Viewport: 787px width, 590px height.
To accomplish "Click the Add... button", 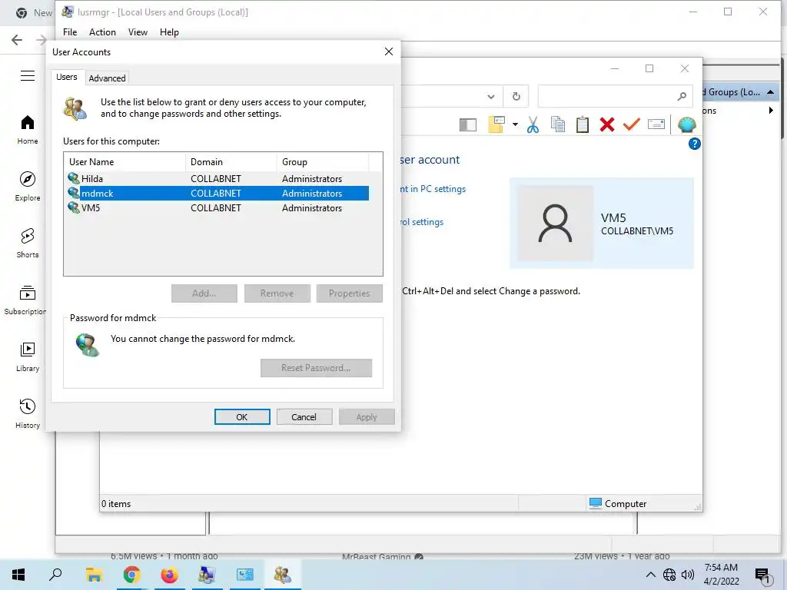I will tap(204, 293).
